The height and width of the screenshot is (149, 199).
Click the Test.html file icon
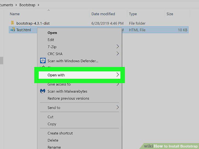pyautogui.click(x=13, y=30)
